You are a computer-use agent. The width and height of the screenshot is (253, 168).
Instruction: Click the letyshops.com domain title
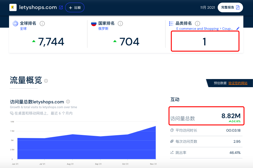click(x=38, y=8)
